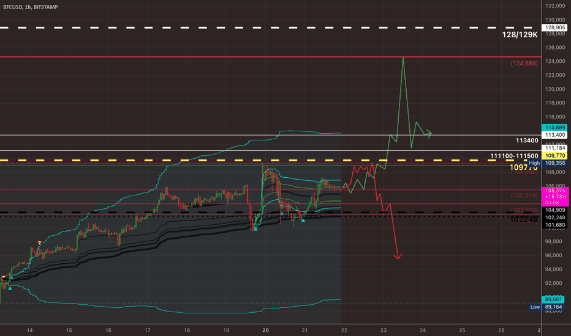571x336 pixels.
Task: Select the 111100-111500 text label
Action: pos(514,156)
